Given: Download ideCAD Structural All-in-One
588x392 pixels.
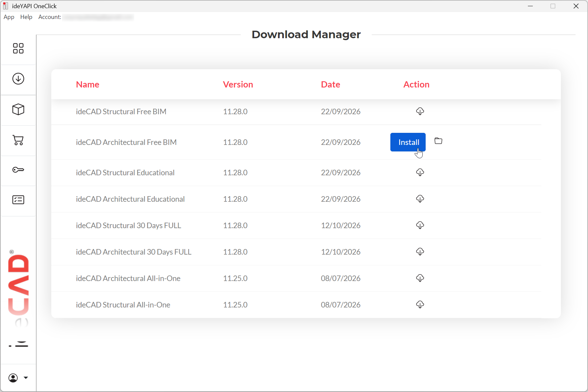Looking at the screenshot, I should click(420, 305).
